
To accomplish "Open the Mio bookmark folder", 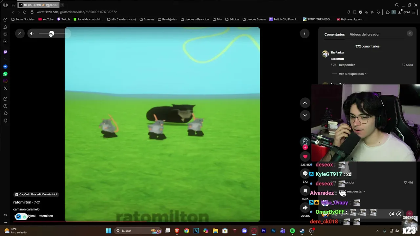I will pos(217,19).
